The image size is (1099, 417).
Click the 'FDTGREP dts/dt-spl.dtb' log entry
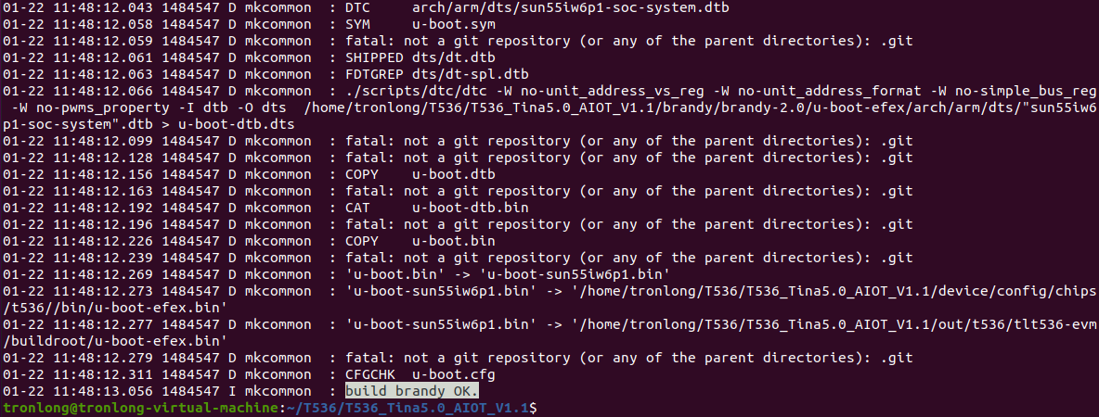click(x=437, y=73)
